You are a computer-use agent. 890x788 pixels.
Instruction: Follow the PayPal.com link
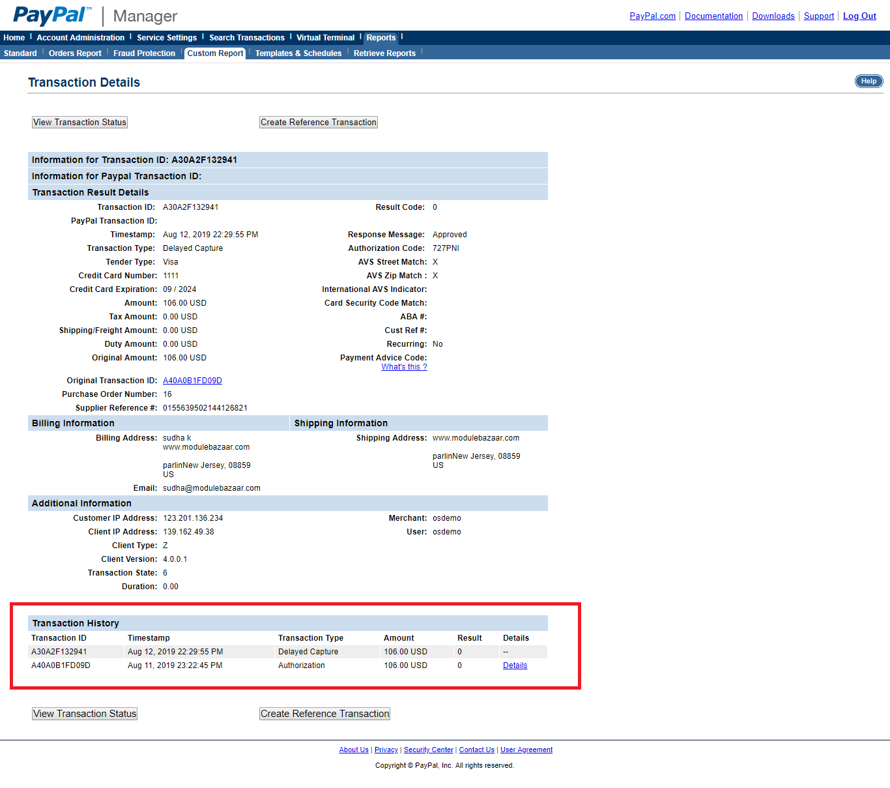point(653,16)
